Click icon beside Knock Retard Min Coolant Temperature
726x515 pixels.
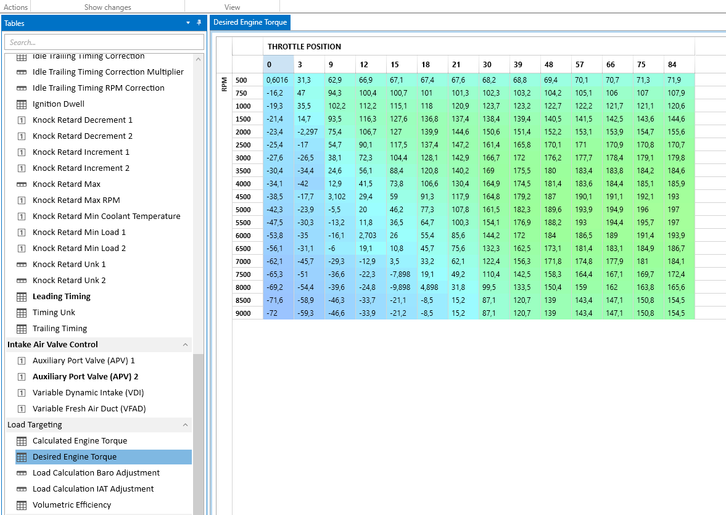pyautogui.click(x=22, y=216)
